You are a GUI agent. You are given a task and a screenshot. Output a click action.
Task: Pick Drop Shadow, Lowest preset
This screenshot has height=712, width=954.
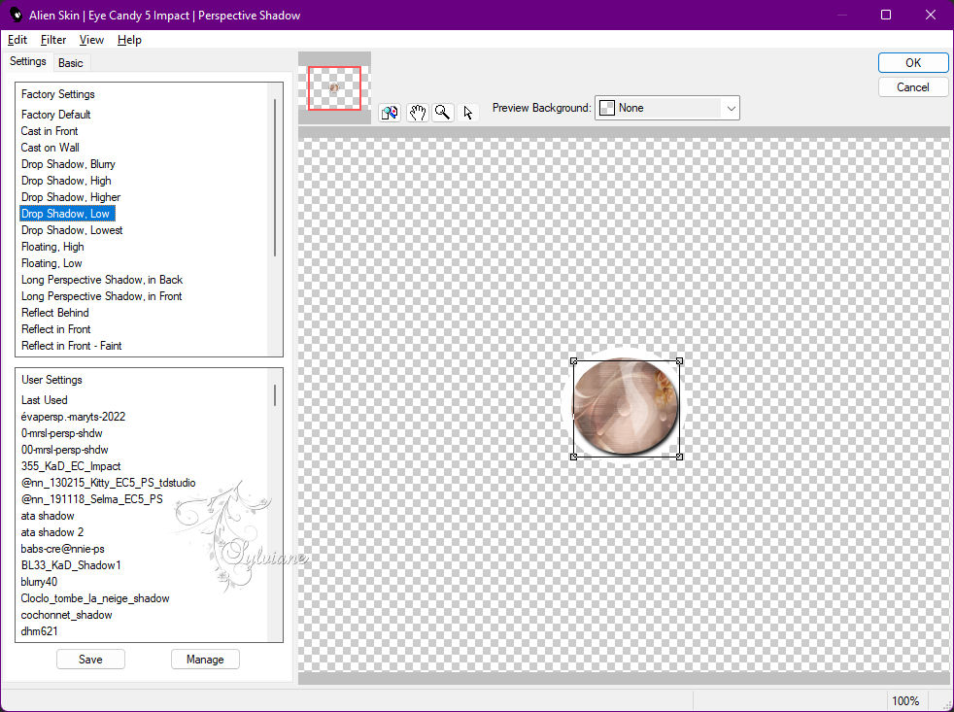pos(72,230)
